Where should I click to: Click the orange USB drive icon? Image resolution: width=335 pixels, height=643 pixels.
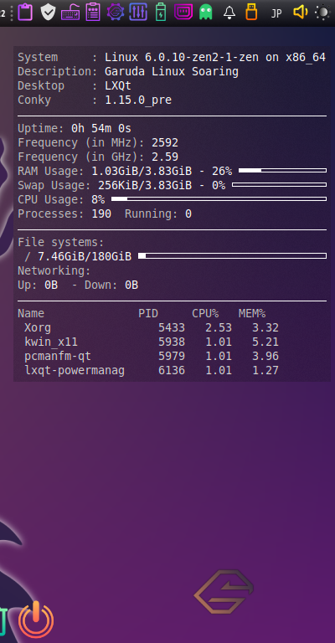pos(251,13)
